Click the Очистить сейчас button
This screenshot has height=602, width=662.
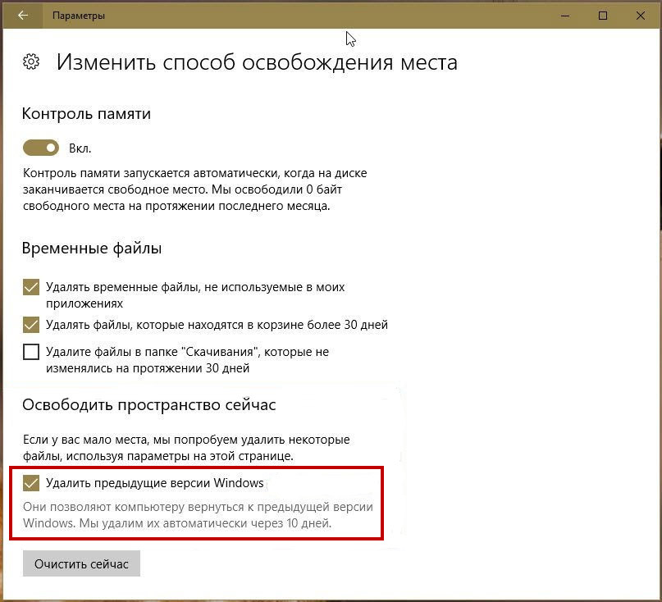pos(81,563)
